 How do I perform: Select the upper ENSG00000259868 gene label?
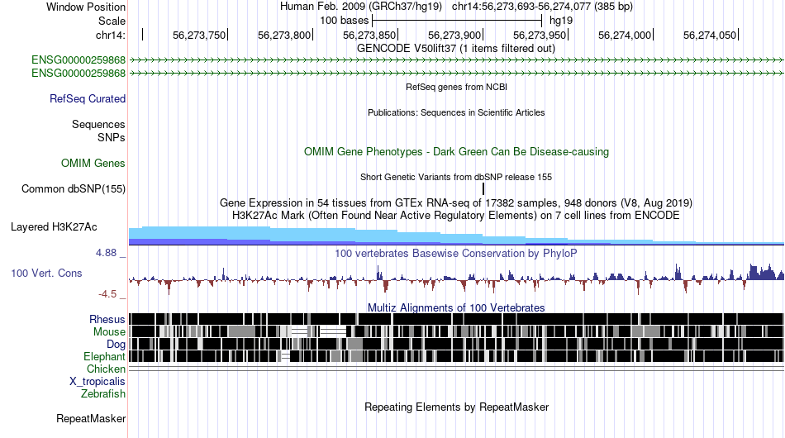coord(78,60)
